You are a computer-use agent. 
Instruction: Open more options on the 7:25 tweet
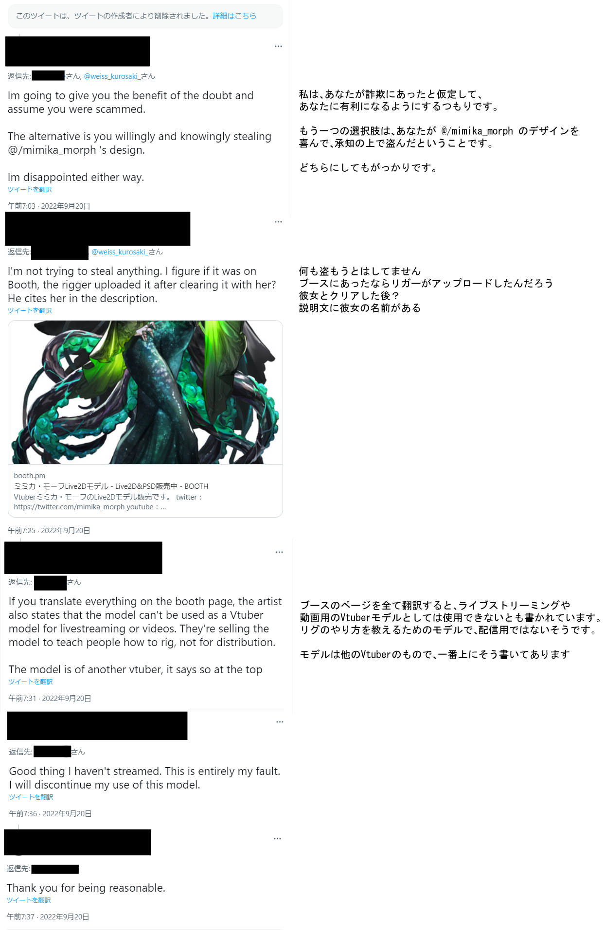pos(278,222)
